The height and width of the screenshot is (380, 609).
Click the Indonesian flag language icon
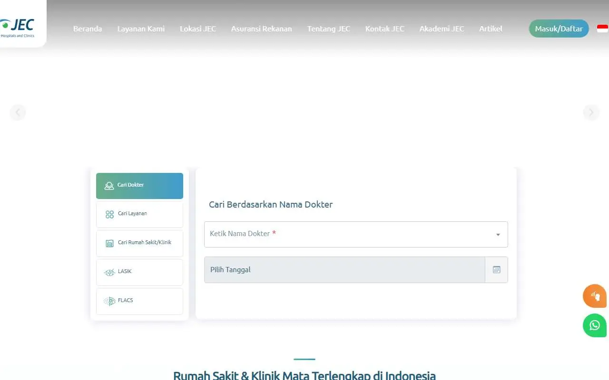(x=603, y=28)
